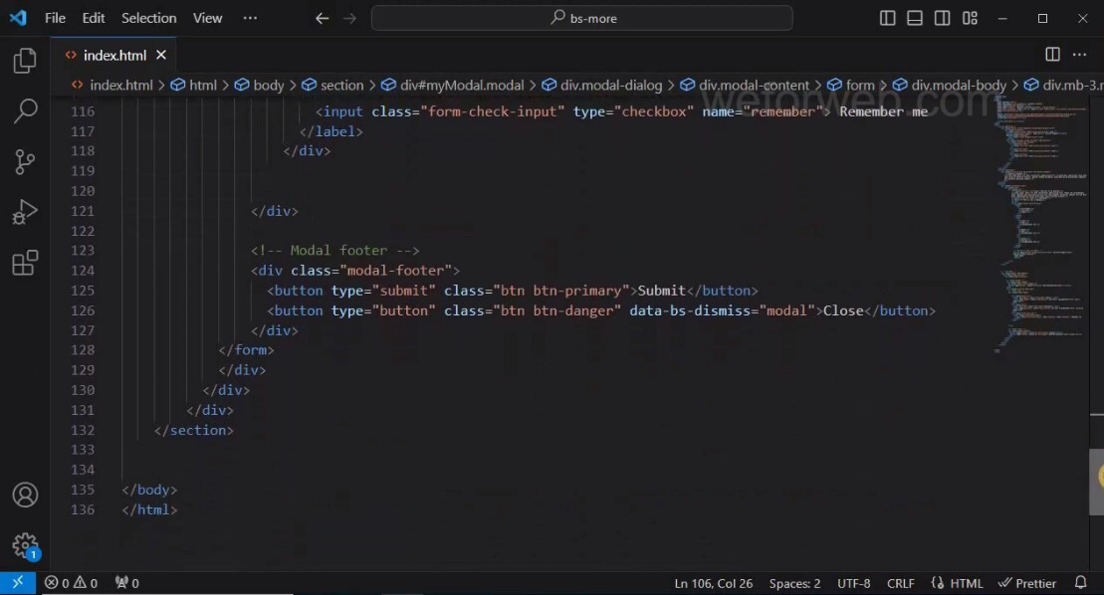The image size is (1104, 595).
Task: Open the Selection menu
Action: 148,18
